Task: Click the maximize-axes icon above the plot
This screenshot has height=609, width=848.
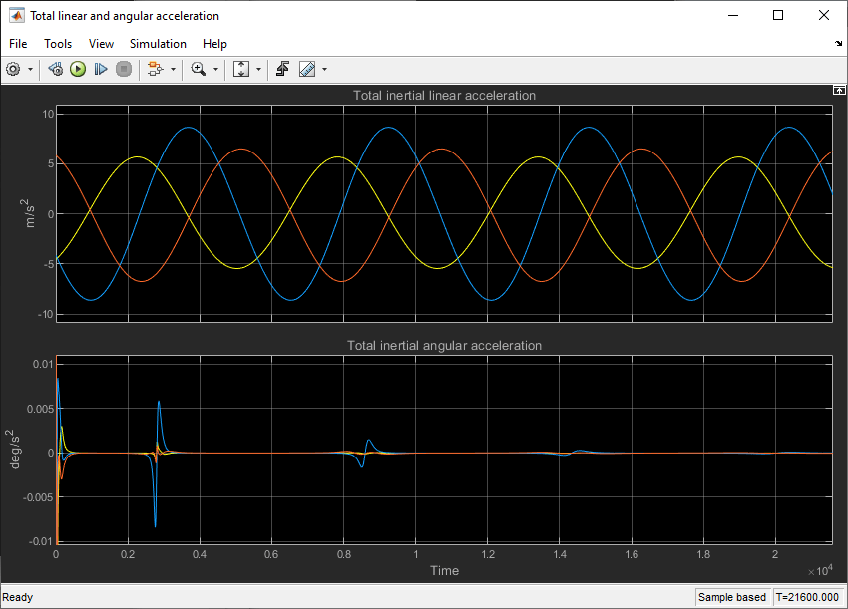Action: [839, 89]
